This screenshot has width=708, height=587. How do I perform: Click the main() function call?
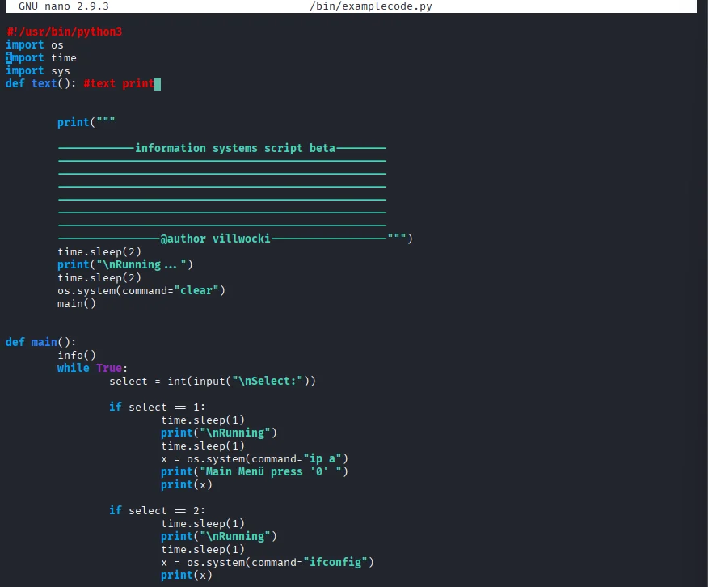point(76,303)
